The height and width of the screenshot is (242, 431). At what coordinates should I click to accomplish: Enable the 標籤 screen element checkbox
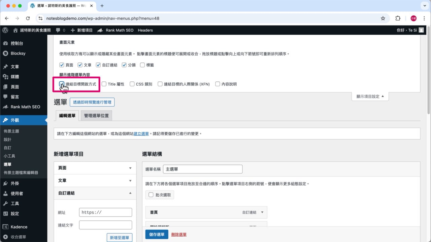[143, 65]
